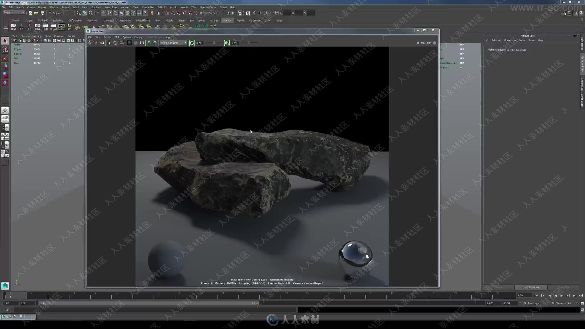Reset exposure icon beside 0.00 field
585x329 pixels.
pos(192,43)
